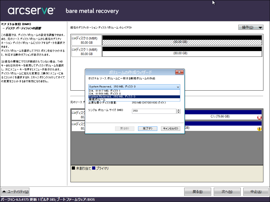Collapse the source volume combo box
270x202 pixels.
pos(178,87)
